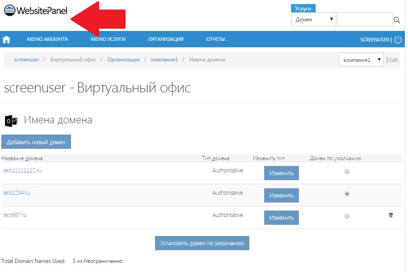The width and height of the screenshot is (408, 272).
Task: Click Изменить for test987.ru
Action: 281,217
